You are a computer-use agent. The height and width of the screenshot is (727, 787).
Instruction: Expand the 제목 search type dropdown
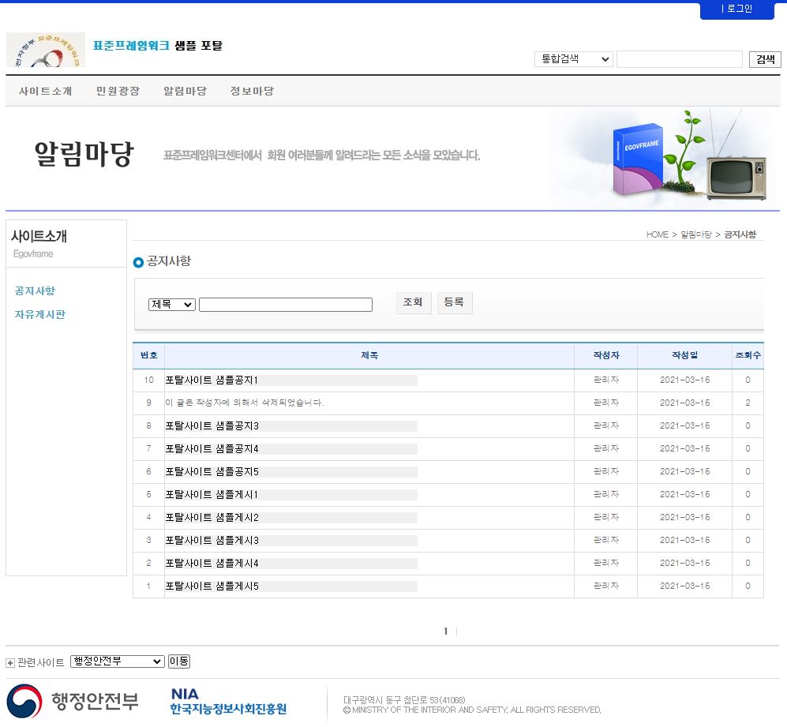click(x=171, y=305)
